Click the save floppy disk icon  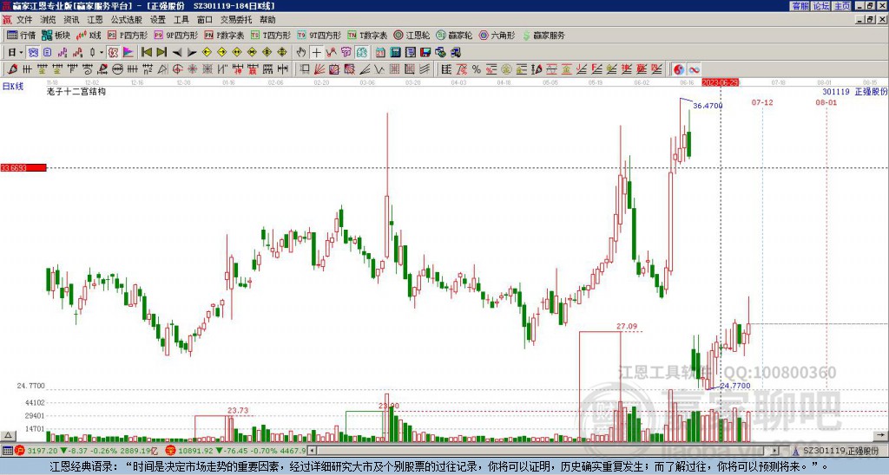pyautogui.click(x=425, y=53)
